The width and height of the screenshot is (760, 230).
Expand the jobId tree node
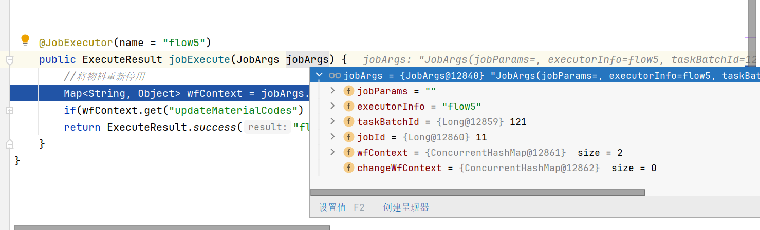[x=332, y=137]
